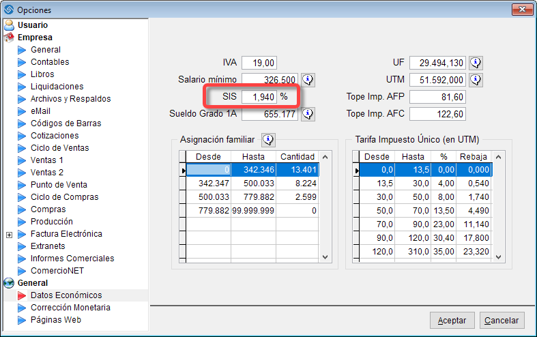Open Informes Comerciales options
Viewport: 537px width, 337px height.
72,259
